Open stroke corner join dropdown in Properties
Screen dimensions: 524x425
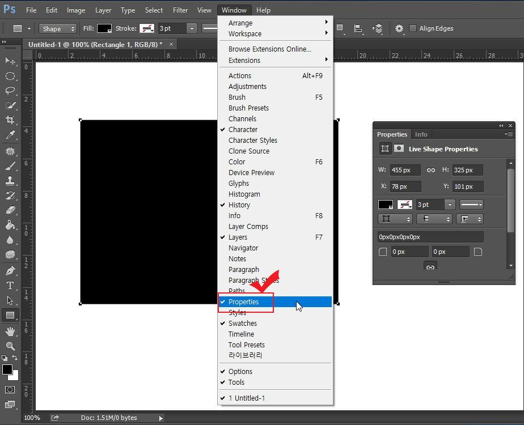pos(470,219)
